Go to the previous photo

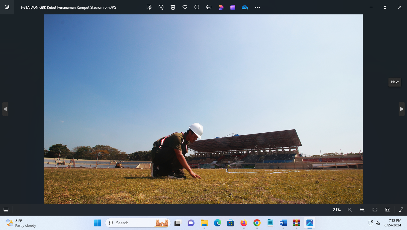(x=5, y=109)
